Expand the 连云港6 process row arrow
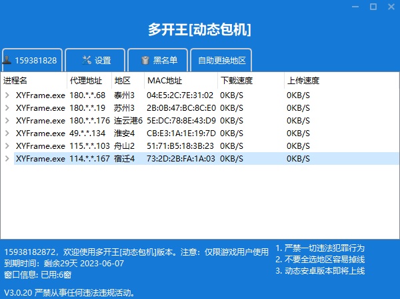 [7, 120]
